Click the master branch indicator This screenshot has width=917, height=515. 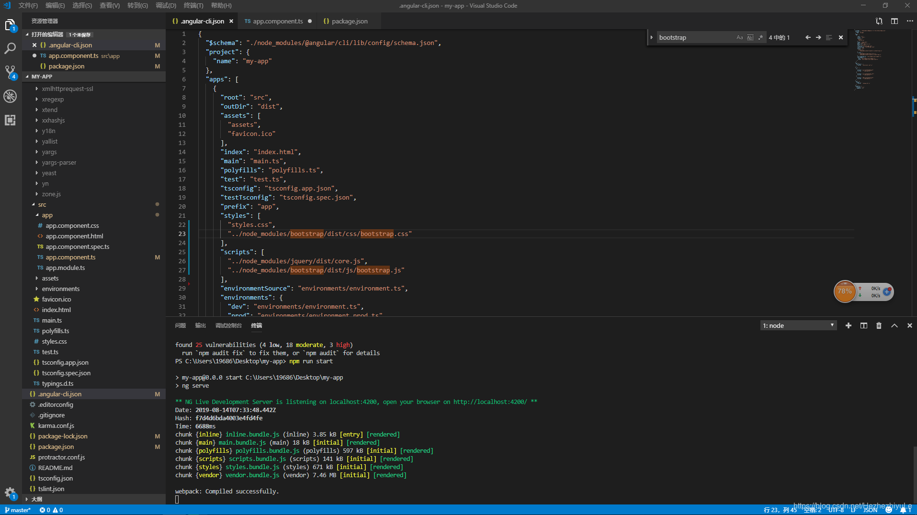pos(18,510)
